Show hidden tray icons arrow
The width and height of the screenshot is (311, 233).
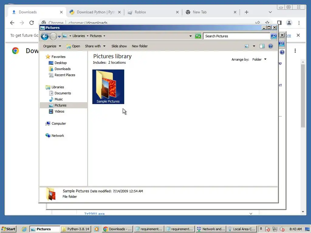pyautogui.click(x=261, y=229)
